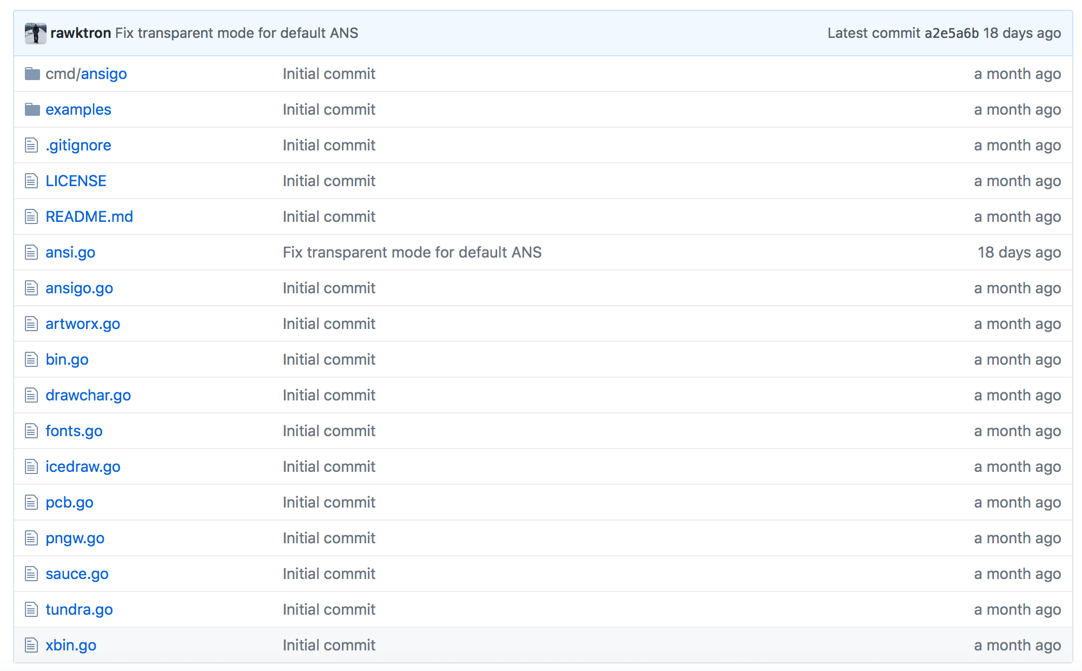Click the rawktron avatar thumbnail
Screen dimensions: 1082x671
pyautogui.click(x=35, y=34)
